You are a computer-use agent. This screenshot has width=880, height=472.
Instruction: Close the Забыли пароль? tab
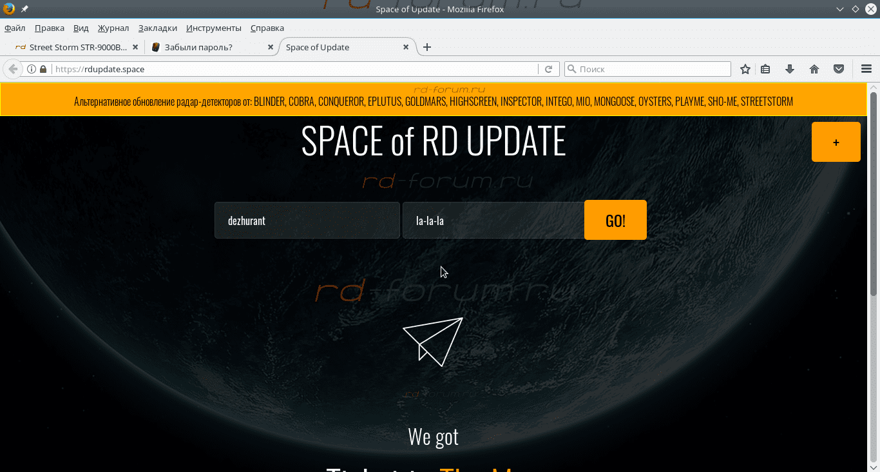[271, 47]
